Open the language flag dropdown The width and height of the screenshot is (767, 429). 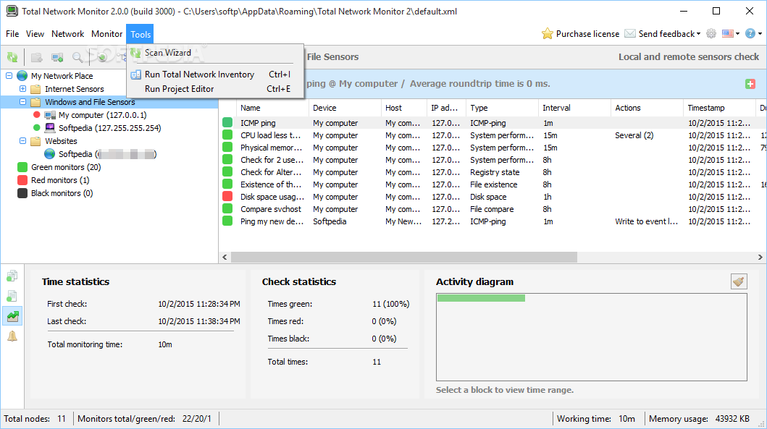click(731, 34)
